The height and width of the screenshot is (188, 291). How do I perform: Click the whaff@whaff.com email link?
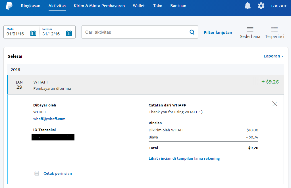(x=49, y=119)
